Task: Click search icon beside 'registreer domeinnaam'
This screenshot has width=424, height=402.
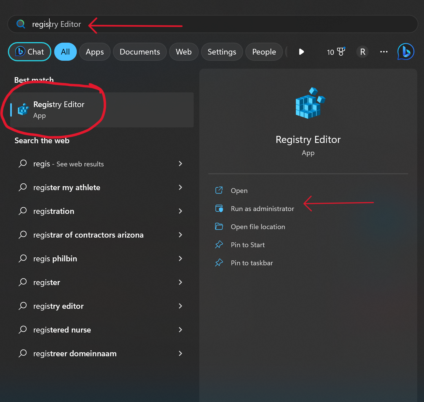Action: click(23, 353)
